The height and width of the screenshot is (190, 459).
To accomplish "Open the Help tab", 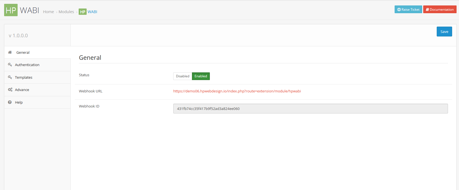I will click(37, 102).
